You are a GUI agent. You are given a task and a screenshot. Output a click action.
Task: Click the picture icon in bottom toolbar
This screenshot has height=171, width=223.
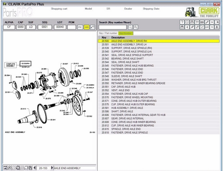tap(5, 168)
